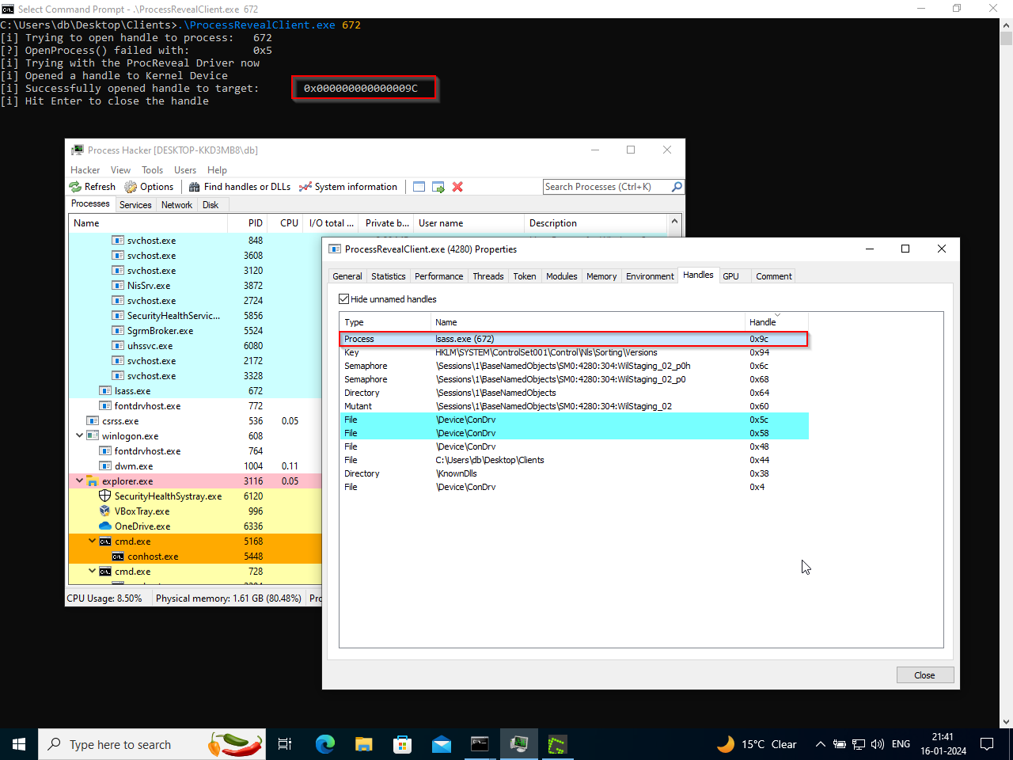Select the lsass.exe (672) Process handle row

(574, 339)
